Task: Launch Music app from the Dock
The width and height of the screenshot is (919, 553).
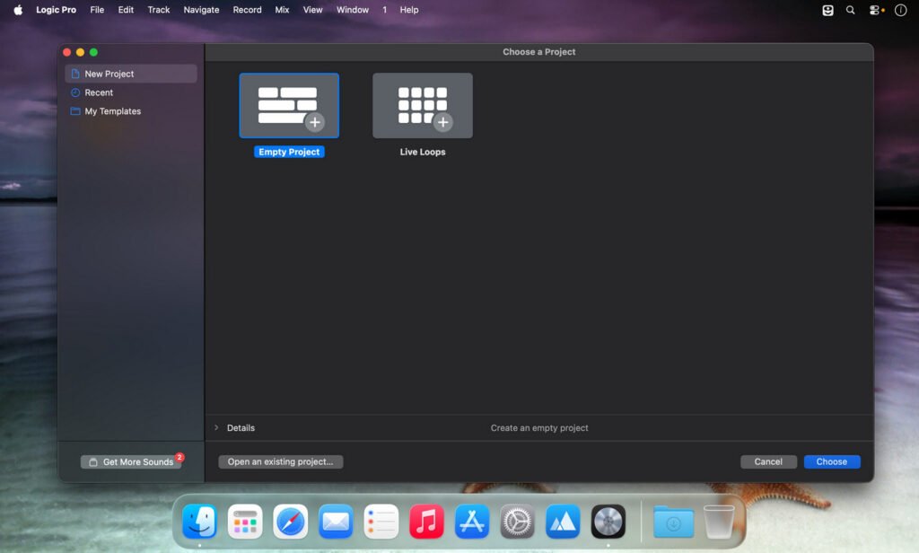Action: (x=426, y=522)
